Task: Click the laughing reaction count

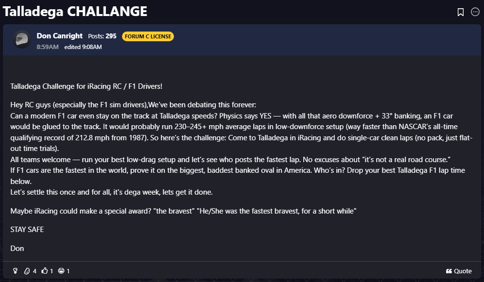Action: tap(68, 271)
